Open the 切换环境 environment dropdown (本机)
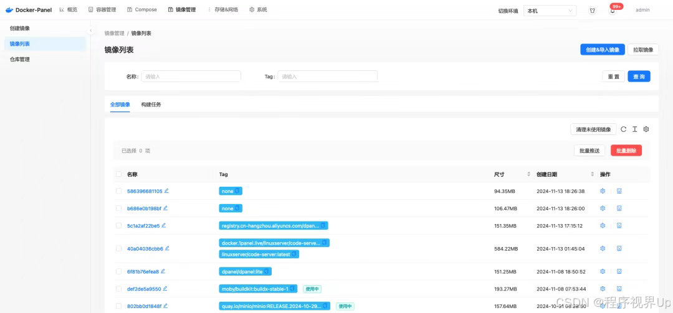Viewport: 673px width, 313px height. [550, 11]
